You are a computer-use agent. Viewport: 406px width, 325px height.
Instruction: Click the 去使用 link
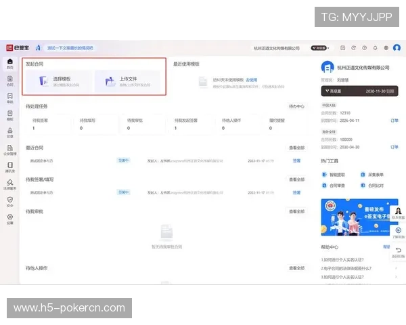coord(252,80)
